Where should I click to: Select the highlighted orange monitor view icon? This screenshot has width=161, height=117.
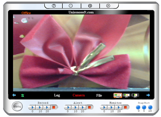(118, 95)
